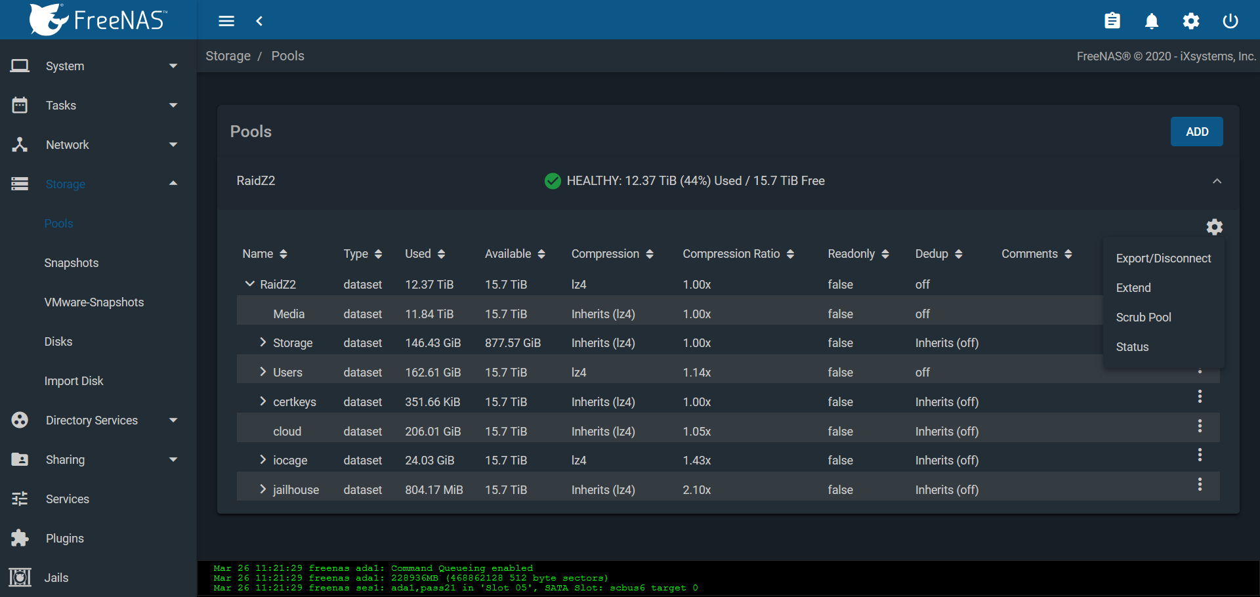The height and width of the screenshot is (597, 1260).
Task: Sort by Compression column header
Action: click(612, 254)
